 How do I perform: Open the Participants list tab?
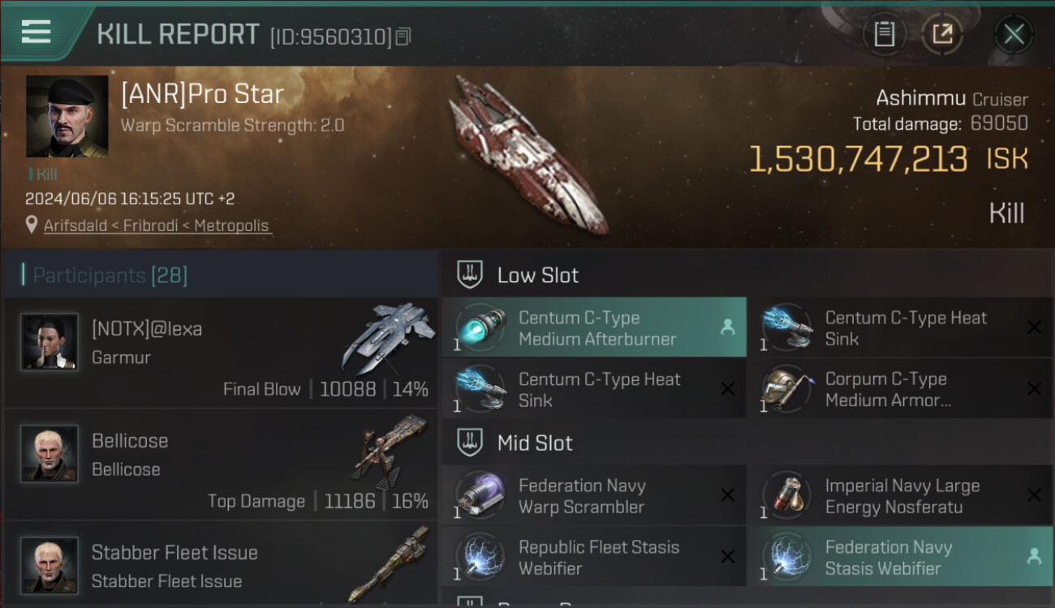[x=110, y=275]
